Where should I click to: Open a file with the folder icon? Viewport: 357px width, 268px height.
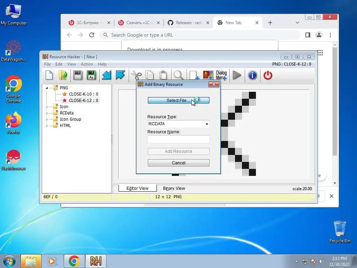click(63, 75)
